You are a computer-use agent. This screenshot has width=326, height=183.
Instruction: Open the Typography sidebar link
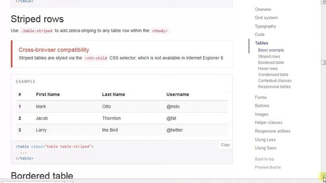[265, 26]
